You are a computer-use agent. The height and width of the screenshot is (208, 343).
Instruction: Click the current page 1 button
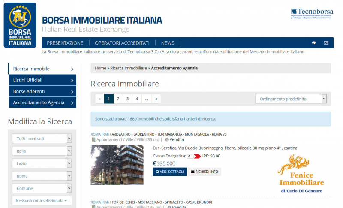pyautogui.click(x=109, y=99)
